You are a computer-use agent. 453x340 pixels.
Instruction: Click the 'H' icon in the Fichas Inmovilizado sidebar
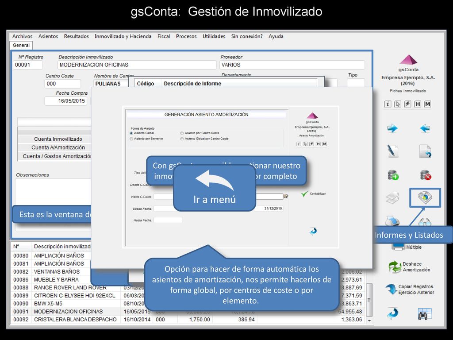(x=418, y=104)
